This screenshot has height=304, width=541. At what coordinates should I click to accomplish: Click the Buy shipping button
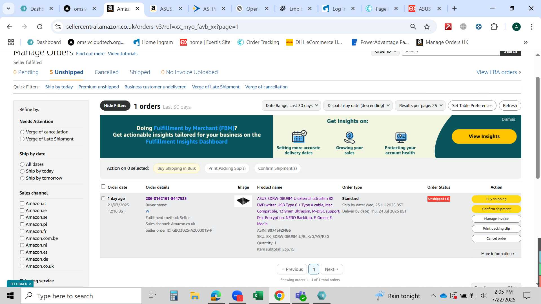point(496,199)
